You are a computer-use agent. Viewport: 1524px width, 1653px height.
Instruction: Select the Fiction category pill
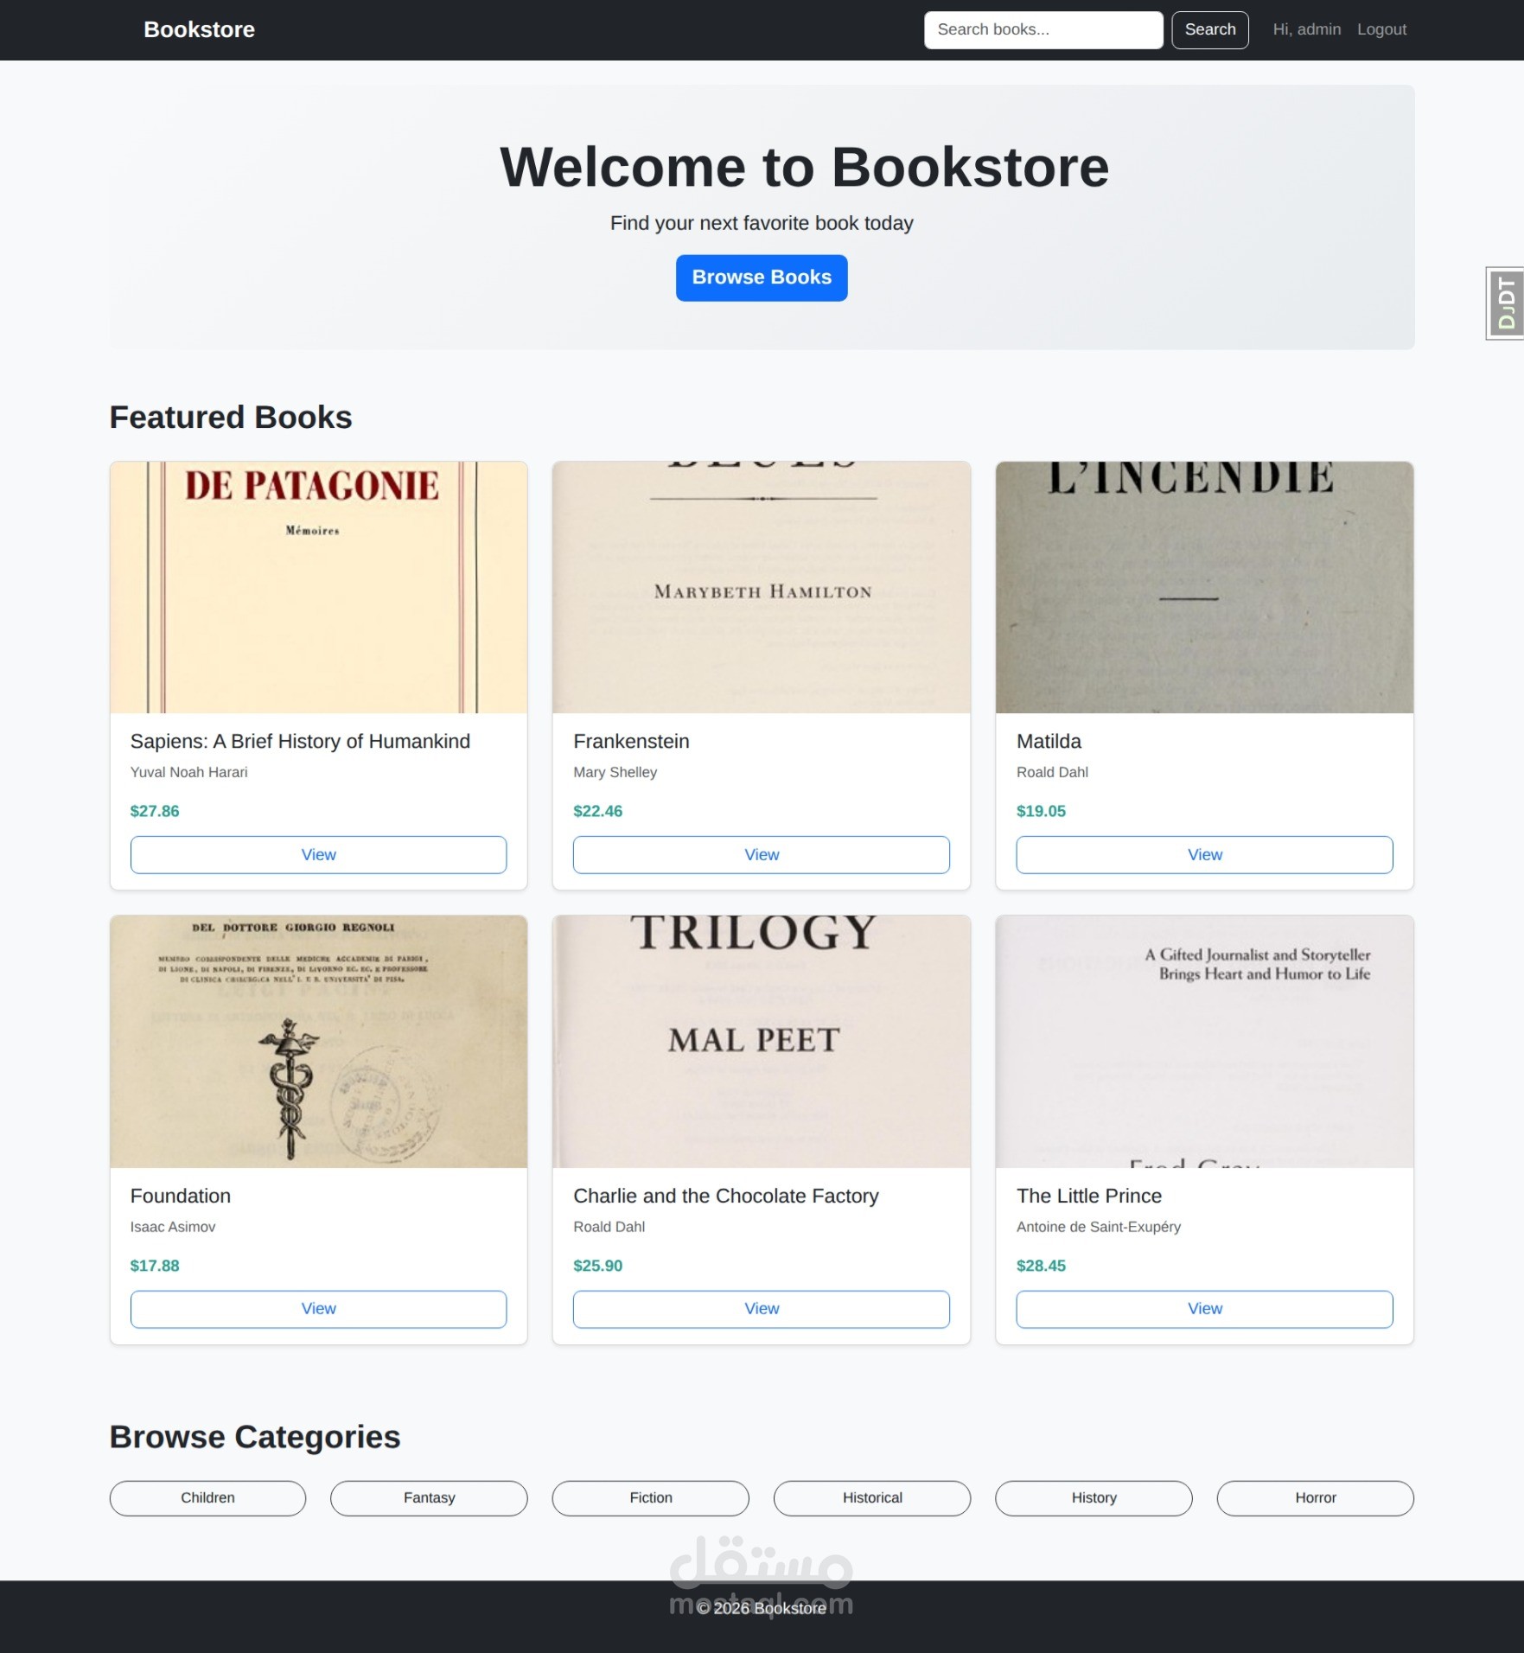pyautogui.click(x=651, y=1498)
